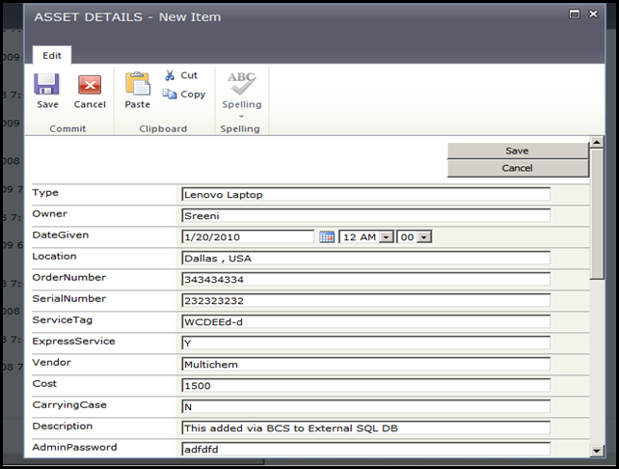619x469 pixels.
Task: Select the Edit ribbon tab
Action: [x=52, y=55]
